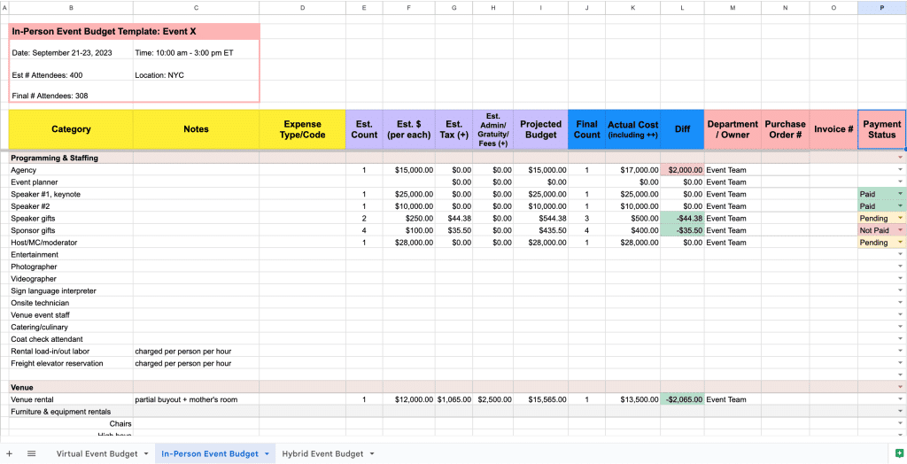Screen dimensions: 907x464
Task: Switch to the Virtual Event Budget tab
Action: coord(97,453)
